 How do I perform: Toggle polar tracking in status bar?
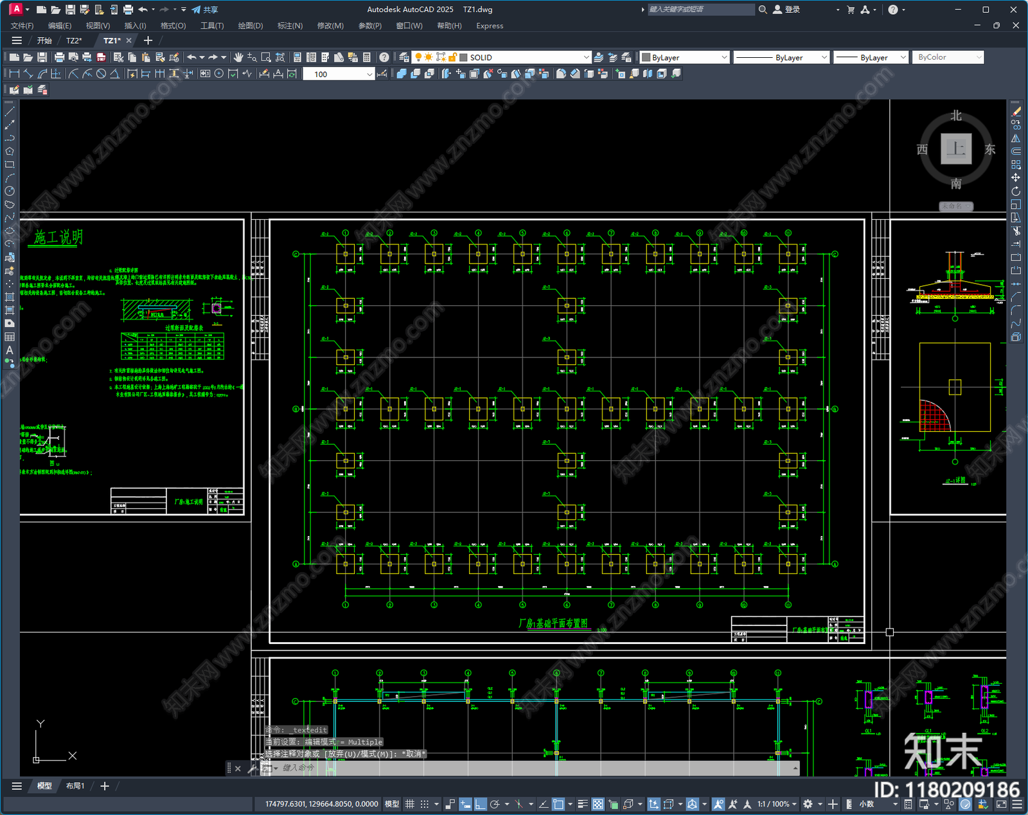coord(495,804)
